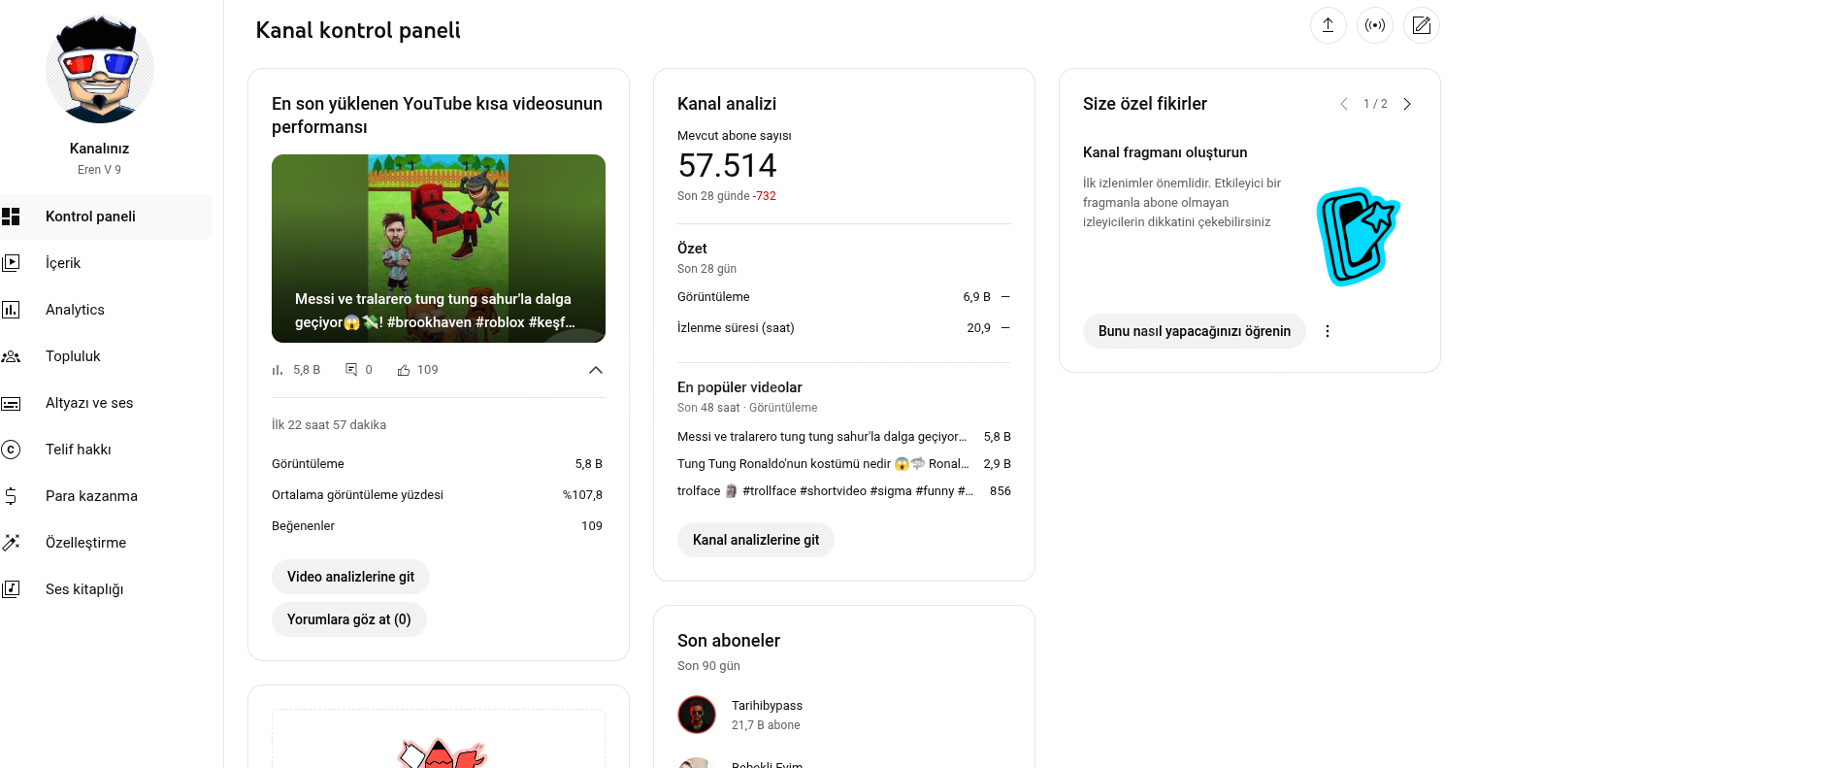
Task: Click the 57.514 subscriber count
Action: pos(727,166)
